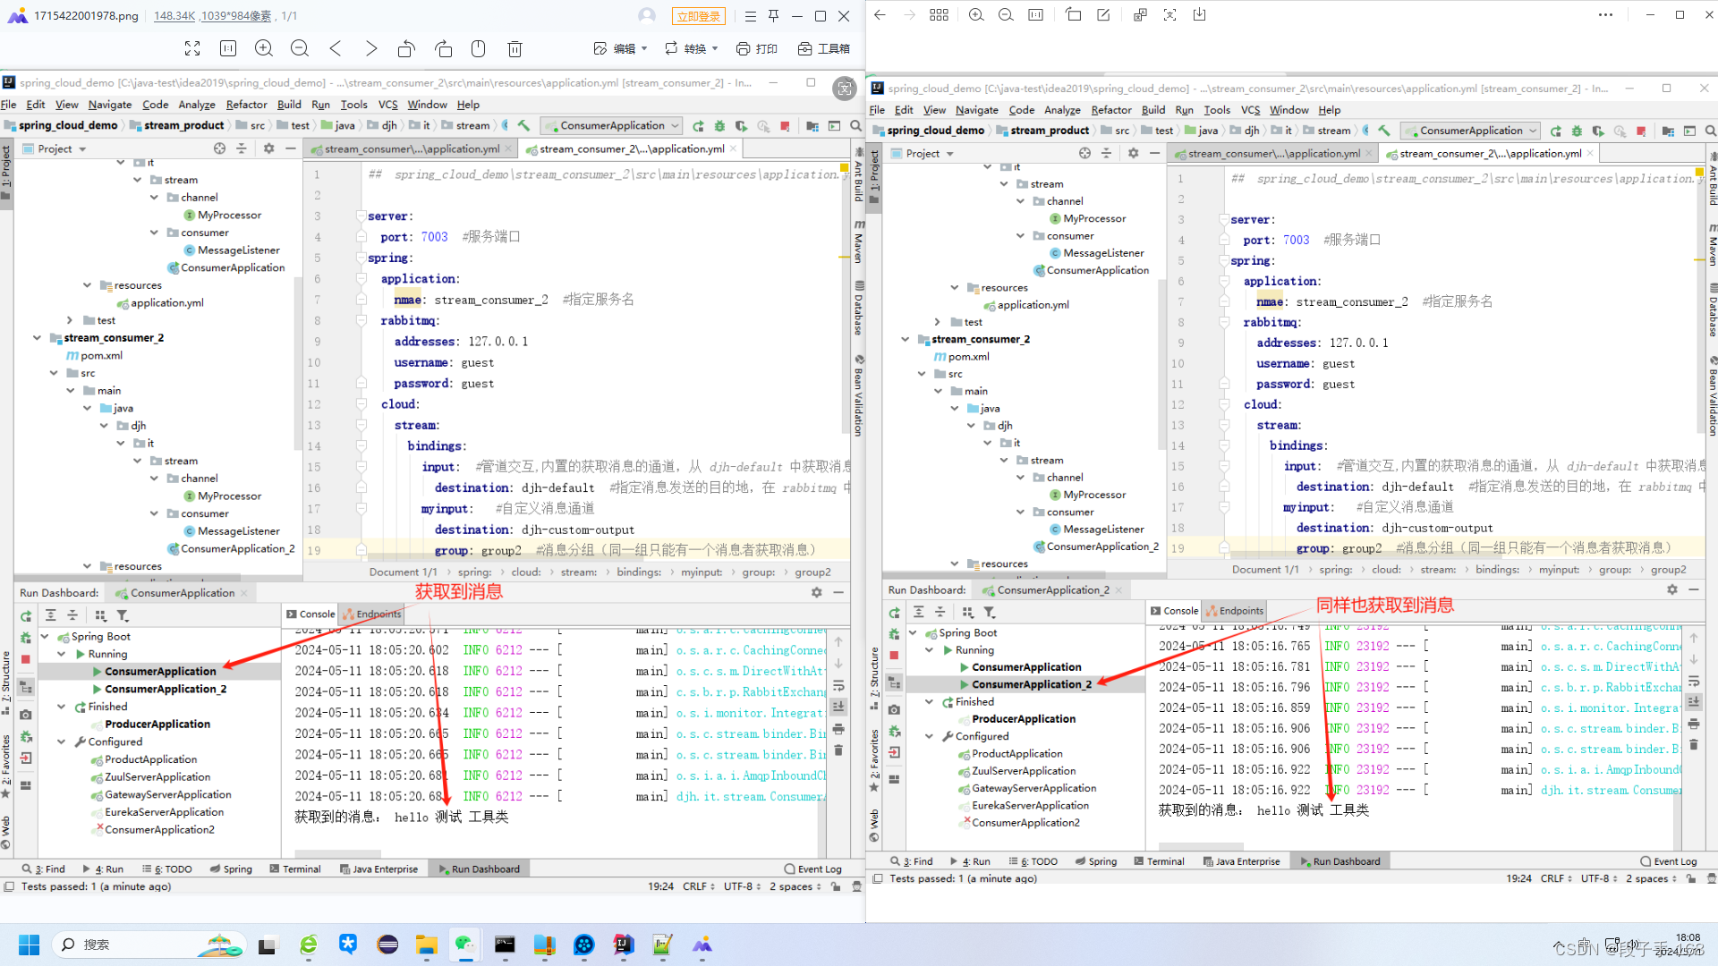Click the save/download icon in right viewer toolbar
Image resolution: width=1718 pixels, height=966 pixels.
click(1199, 14)
